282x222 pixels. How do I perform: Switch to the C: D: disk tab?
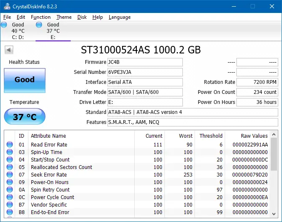18,31
